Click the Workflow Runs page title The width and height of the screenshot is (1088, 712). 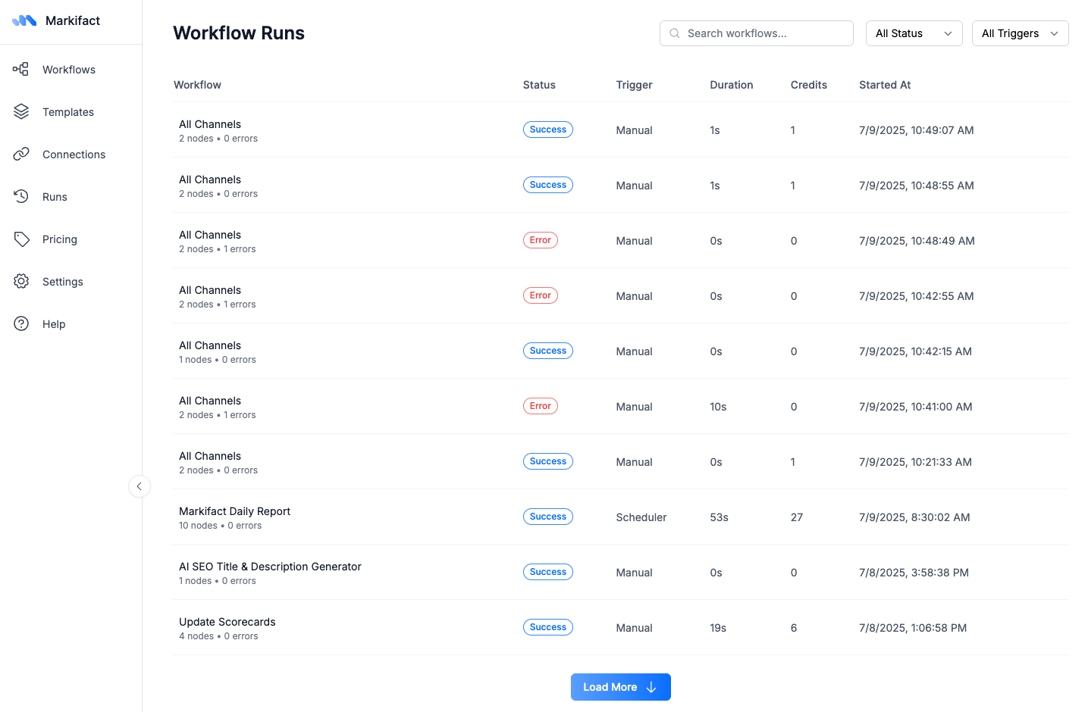[238, 33]
